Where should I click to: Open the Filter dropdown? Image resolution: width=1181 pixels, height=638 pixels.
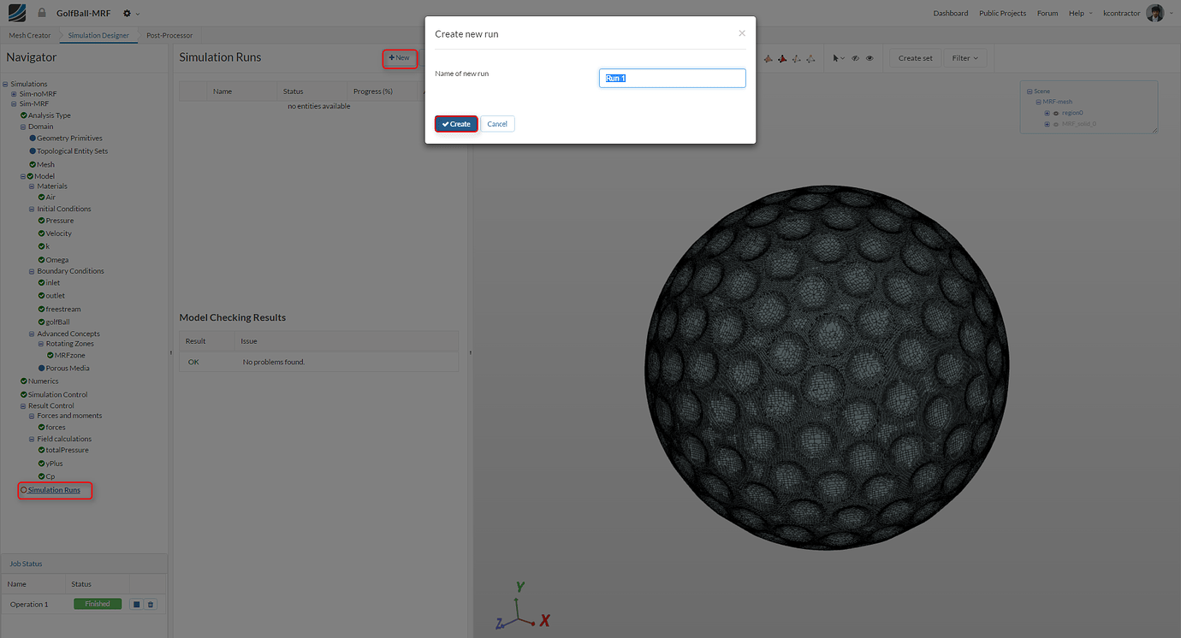966,58
